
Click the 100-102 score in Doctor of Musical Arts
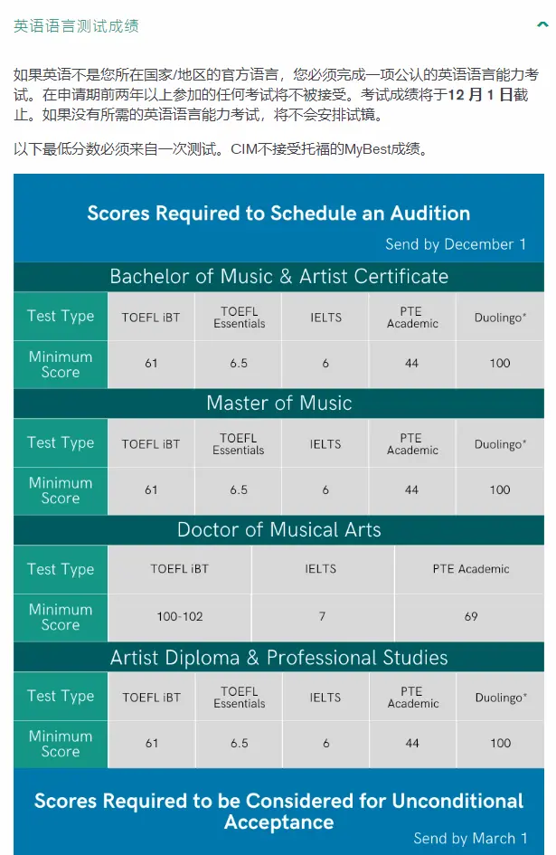180,616
